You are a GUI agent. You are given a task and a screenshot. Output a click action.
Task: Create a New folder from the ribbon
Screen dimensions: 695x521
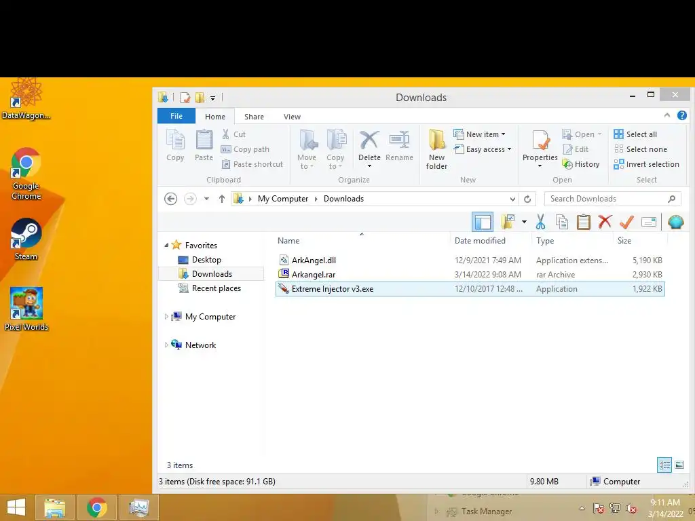pos(436,150)
